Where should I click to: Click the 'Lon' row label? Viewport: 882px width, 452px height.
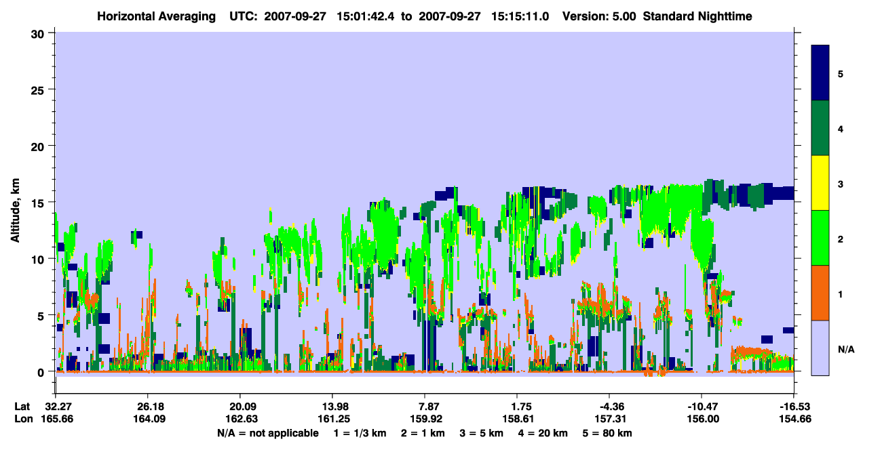(22, 419)
